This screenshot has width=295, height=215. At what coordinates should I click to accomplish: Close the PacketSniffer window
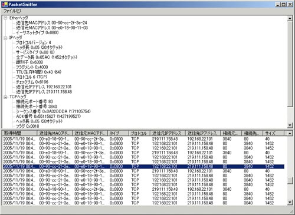(290, 4)
